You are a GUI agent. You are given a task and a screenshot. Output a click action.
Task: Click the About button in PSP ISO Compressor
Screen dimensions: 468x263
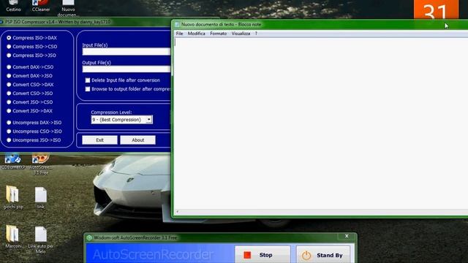tap(137, 140)
